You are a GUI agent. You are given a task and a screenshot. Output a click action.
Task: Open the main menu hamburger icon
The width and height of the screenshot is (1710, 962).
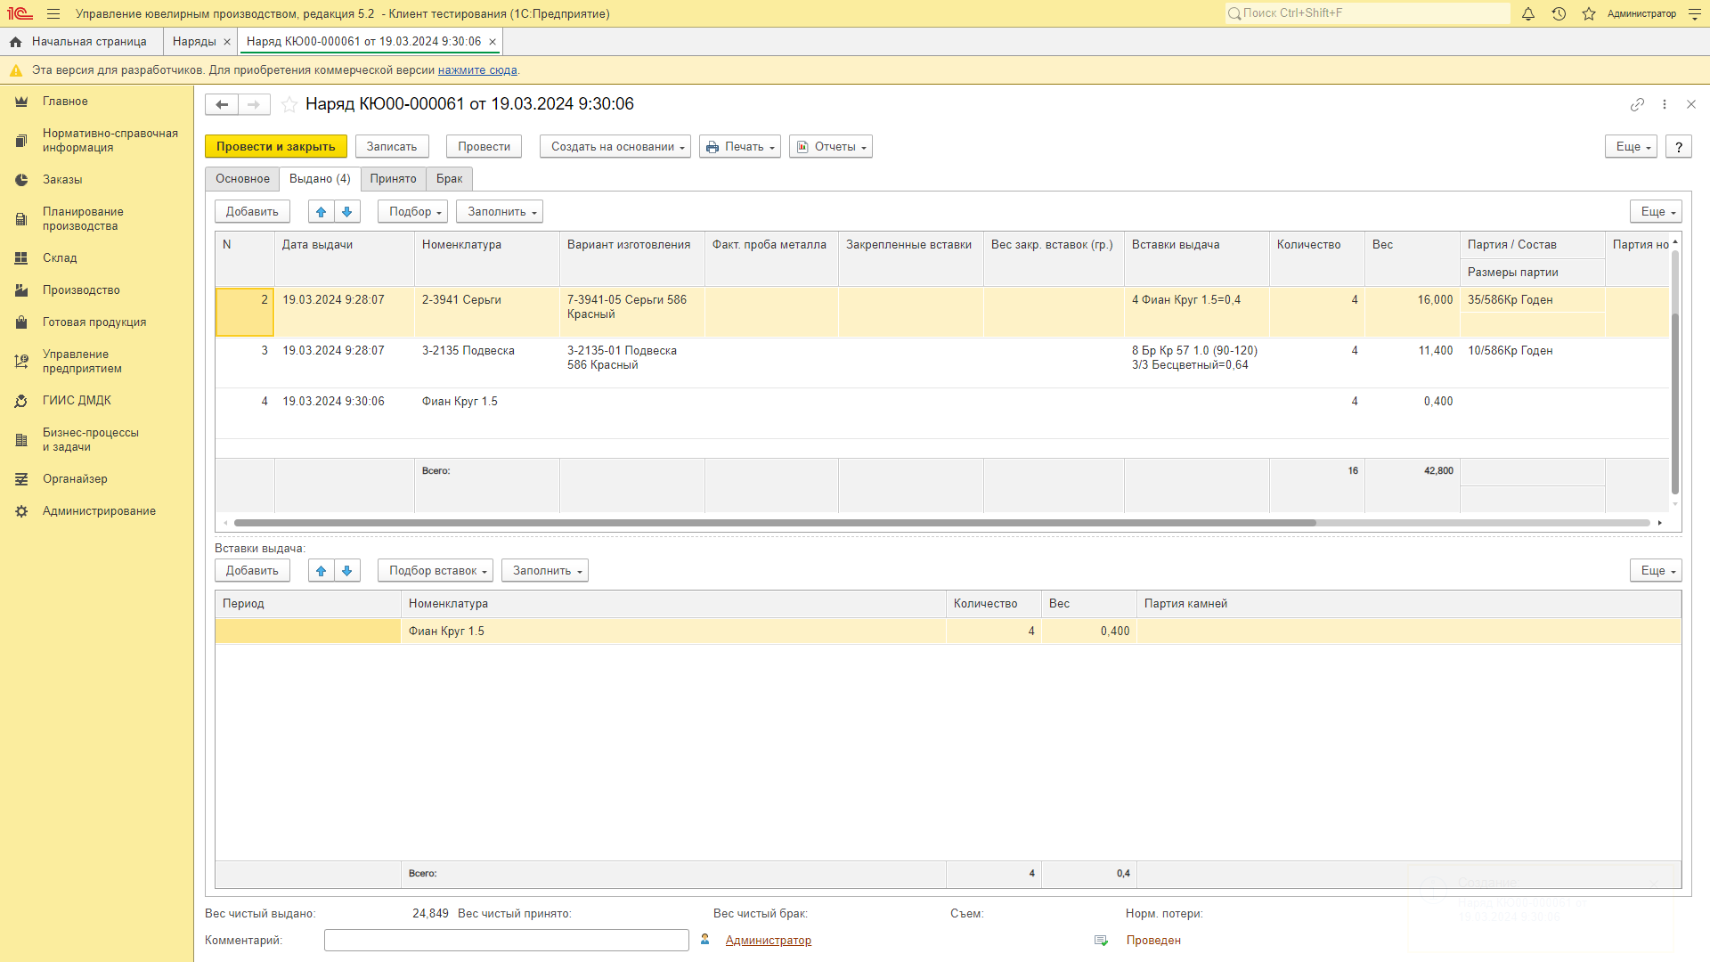tap(53, 13)
